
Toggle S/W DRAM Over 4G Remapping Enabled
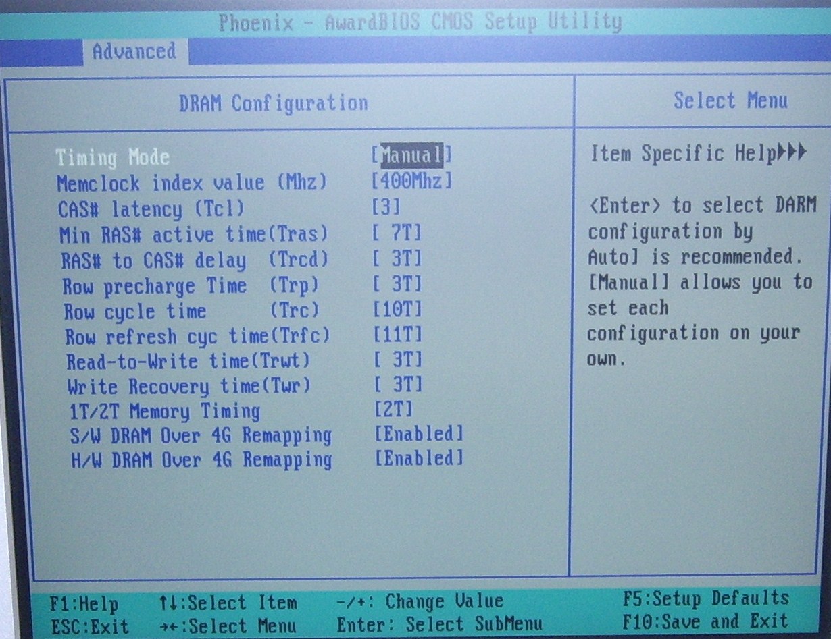coord(419,433)
